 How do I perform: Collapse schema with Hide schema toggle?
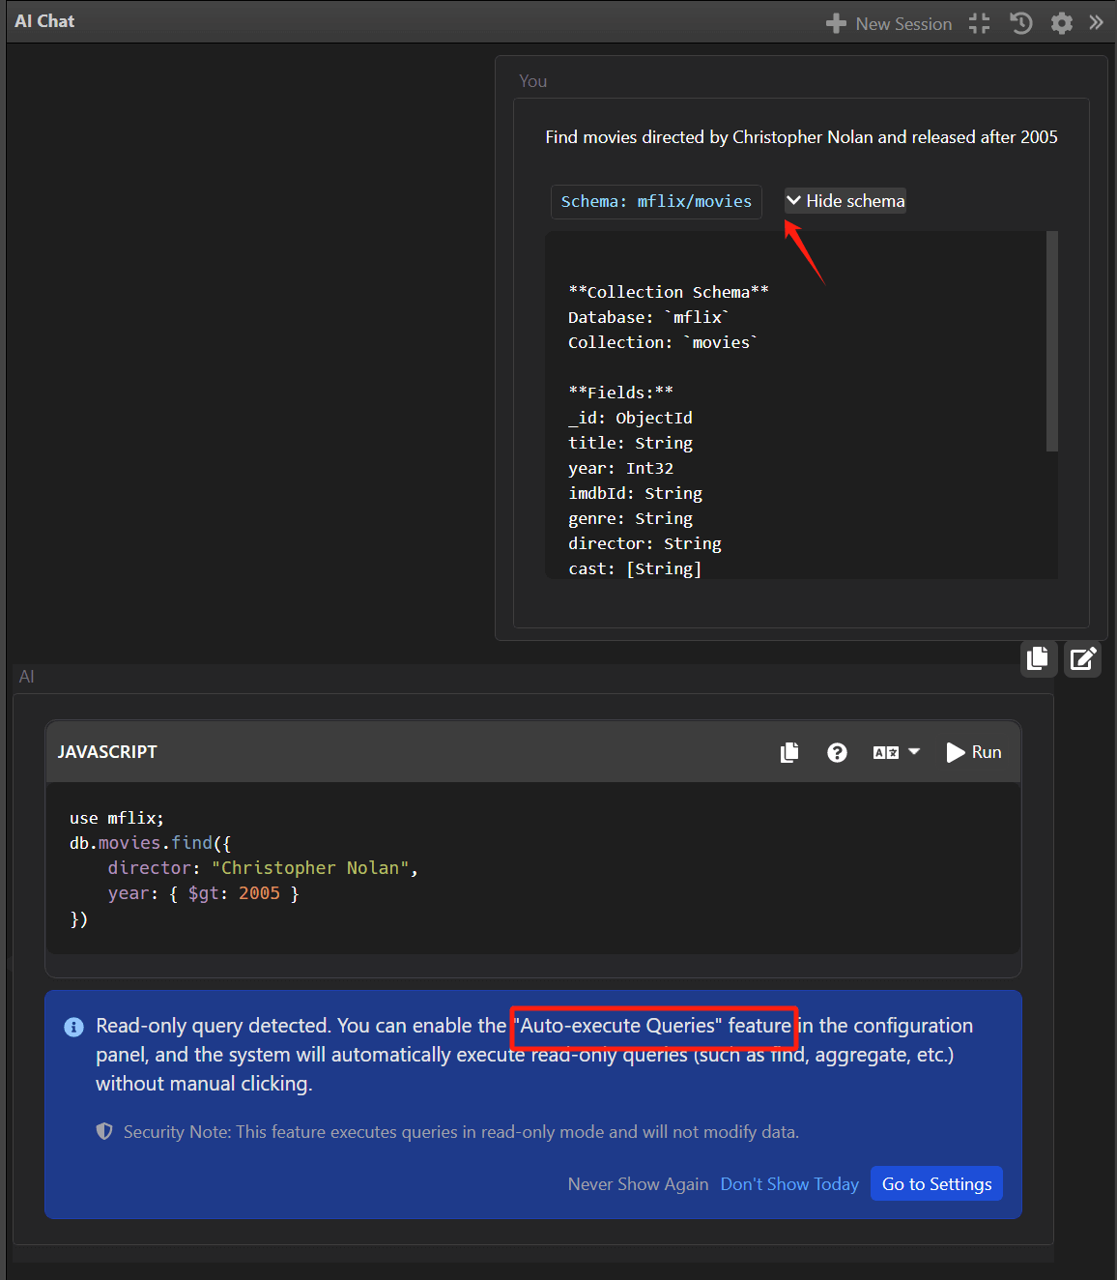(x=845, y=200)
